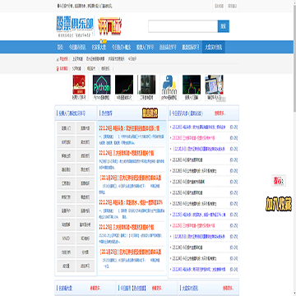
Task: Go to the 首页 navigation tab
Action: 60,47
